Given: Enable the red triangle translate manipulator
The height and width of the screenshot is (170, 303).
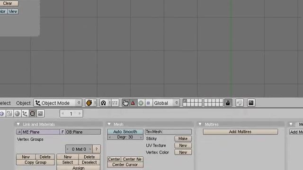Looking at the screenshot, I should click(133, 103).
